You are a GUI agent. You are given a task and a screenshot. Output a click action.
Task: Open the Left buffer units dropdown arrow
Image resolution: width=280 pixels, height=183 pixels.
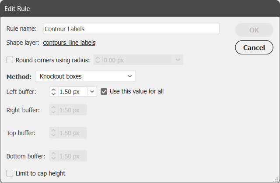(x=92, y=92)
